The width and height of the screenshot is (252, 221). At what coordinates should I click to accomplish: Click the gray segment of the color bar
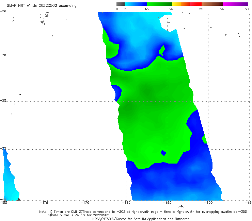pos(121,4)
